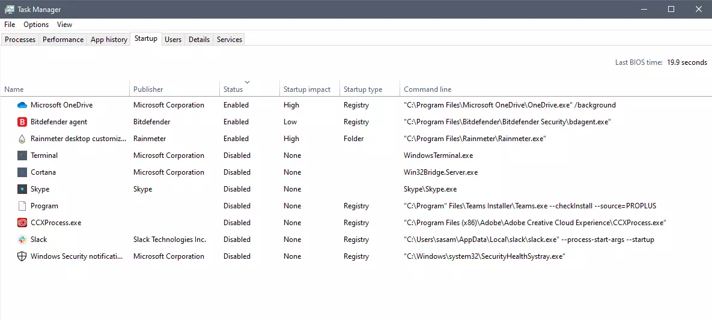Select the Rainmeter desktop customiz... name
The width and height of the screenshot is (712, 320).
coord(78,139)
